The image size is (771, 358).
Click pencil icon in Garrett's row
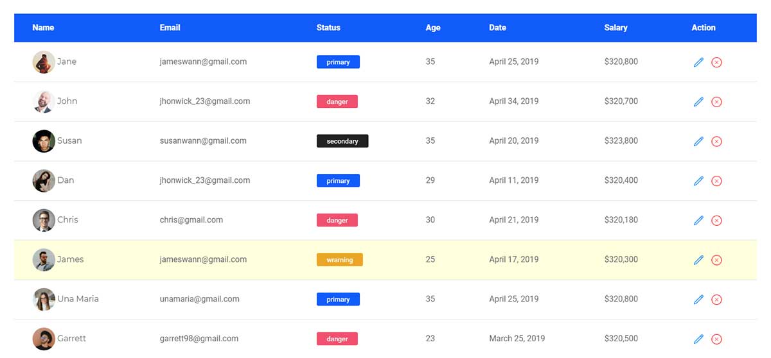[x=698, y=339]
